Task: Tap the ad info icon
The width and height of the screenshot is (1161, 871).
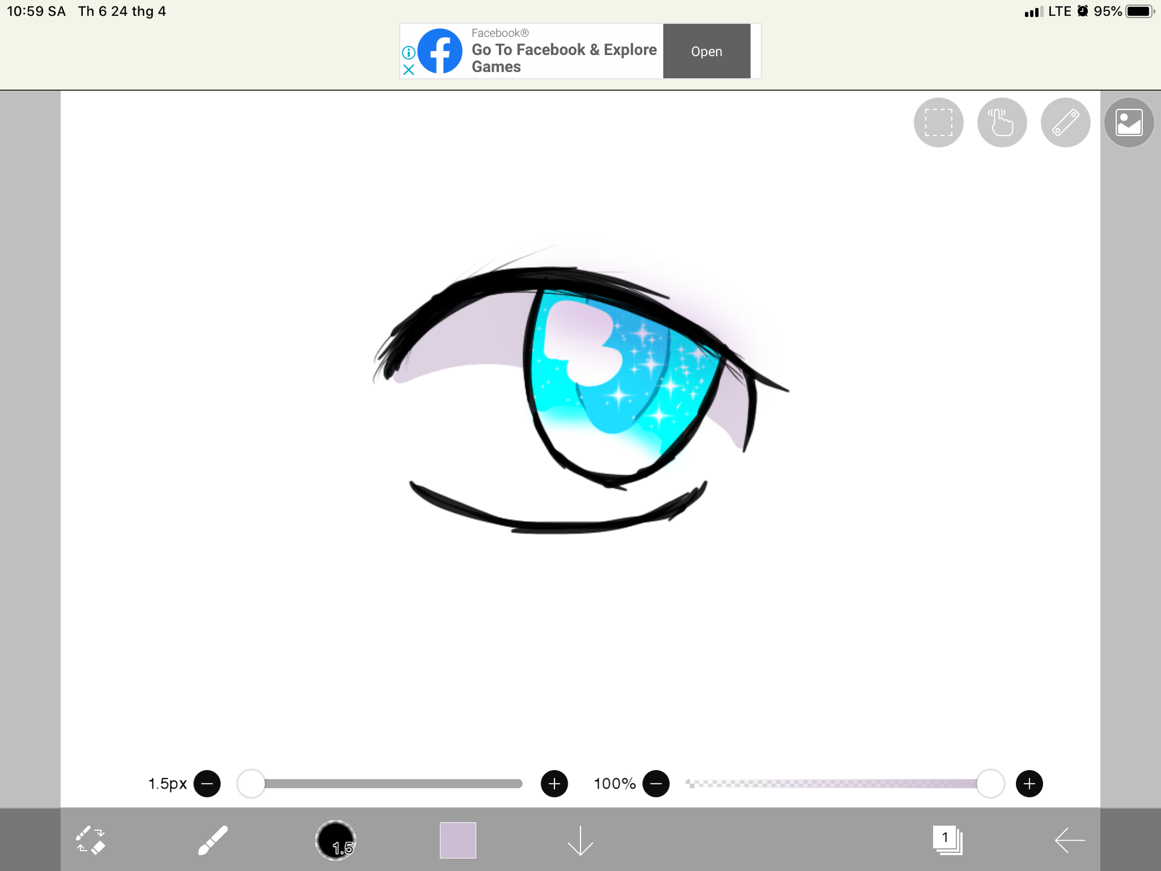Action: (x=409, y=53)
